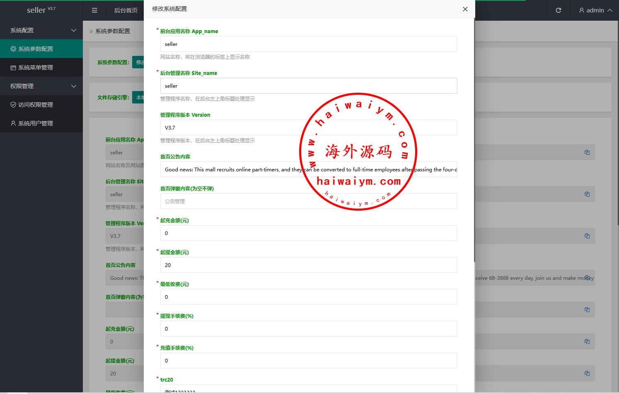
Task: Copy icon for background 后台管理名称 row
Action: 587,194
